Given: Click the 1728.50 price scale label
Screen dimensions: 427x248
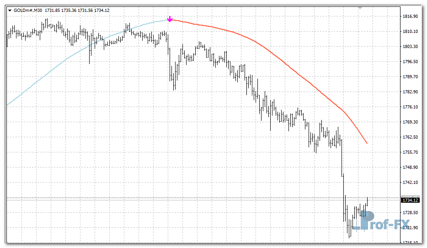Looking at the screenshot, I should pyautogui.click(x=410, y=213).
